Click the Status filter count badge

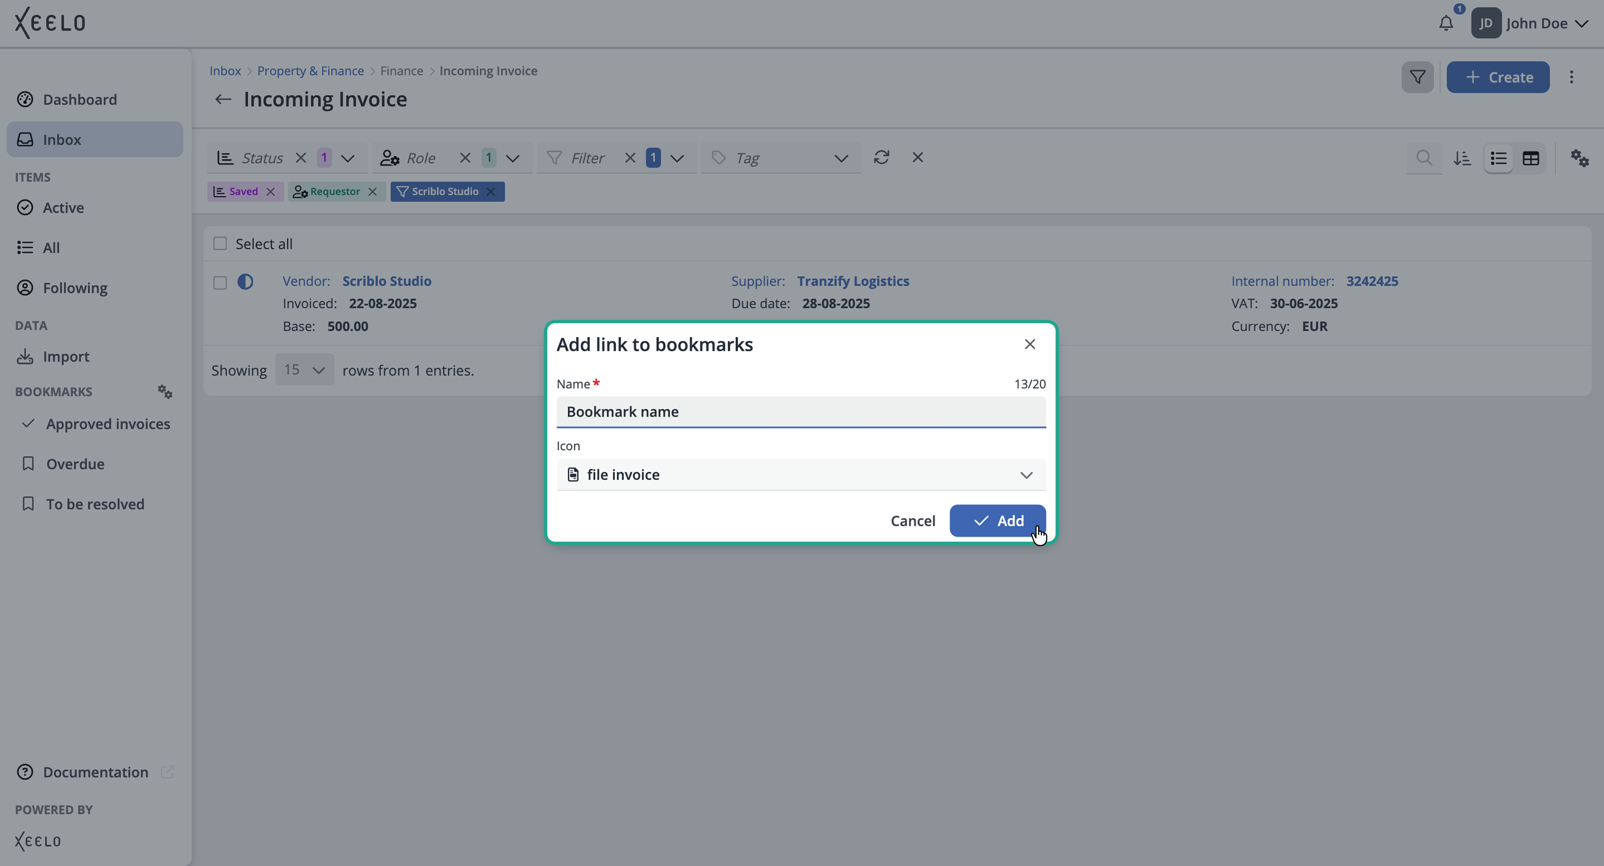[x=324, y=158]
